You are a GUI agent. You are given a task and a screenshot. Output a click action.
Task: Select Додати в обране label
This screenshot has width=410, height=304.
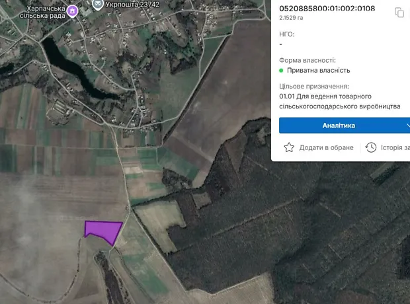click(x=326, y=147)
